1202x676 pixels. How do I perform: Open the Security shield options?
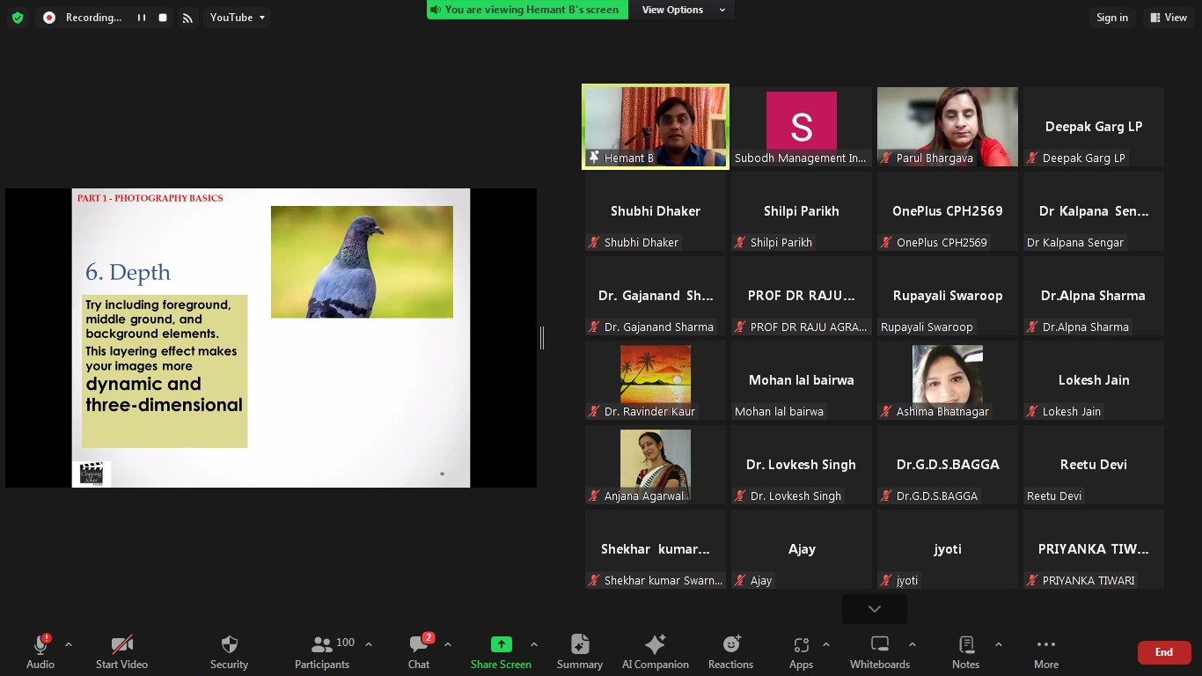coord(229,651)
